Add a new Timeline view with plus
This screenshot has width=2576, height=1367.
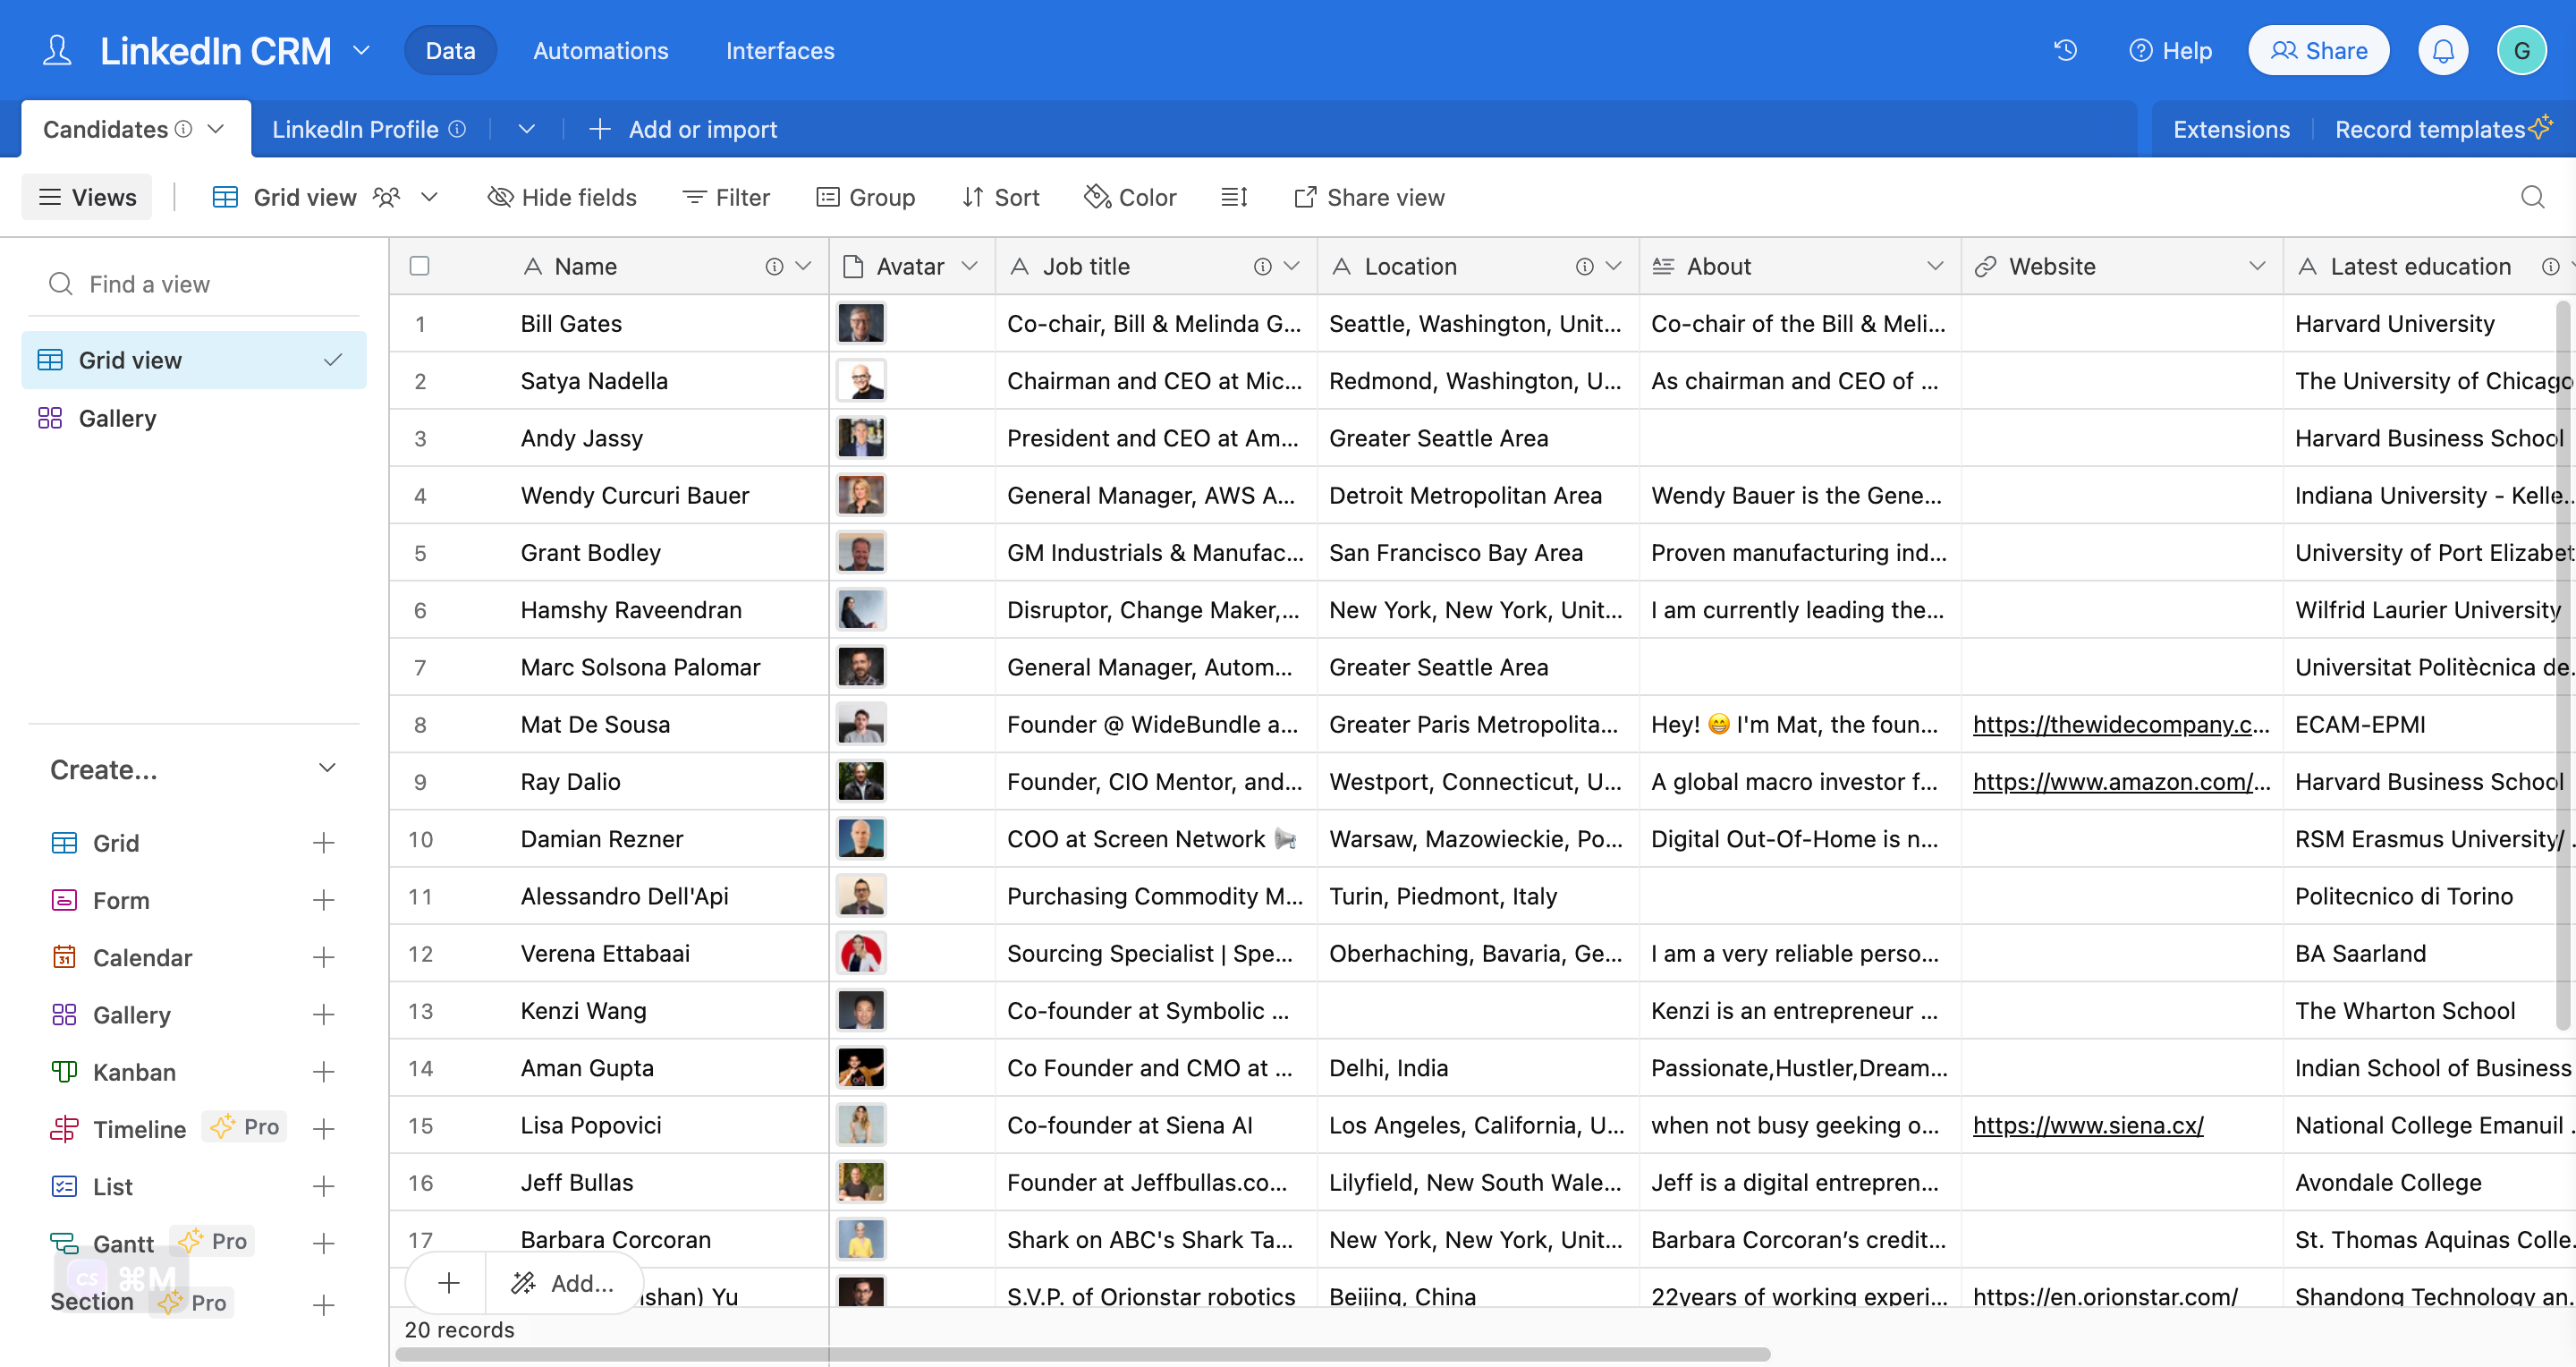[x=323, y=1129]
